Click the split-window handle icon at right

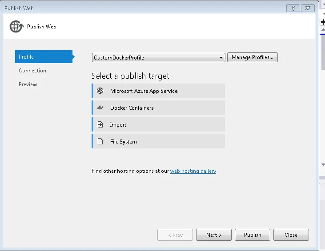[x=323, y=22]
